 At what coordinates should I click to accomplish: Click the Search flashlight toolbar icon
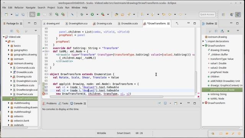tap(129, 15)
